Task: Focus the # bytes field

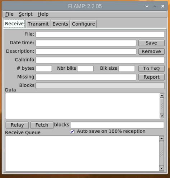Action: [x=44, y=69]
